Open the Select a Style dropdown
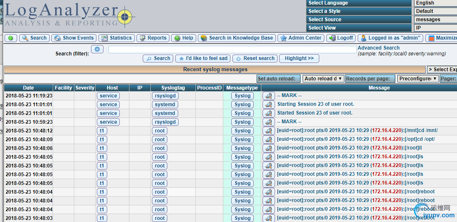 (x=435, y=11)
